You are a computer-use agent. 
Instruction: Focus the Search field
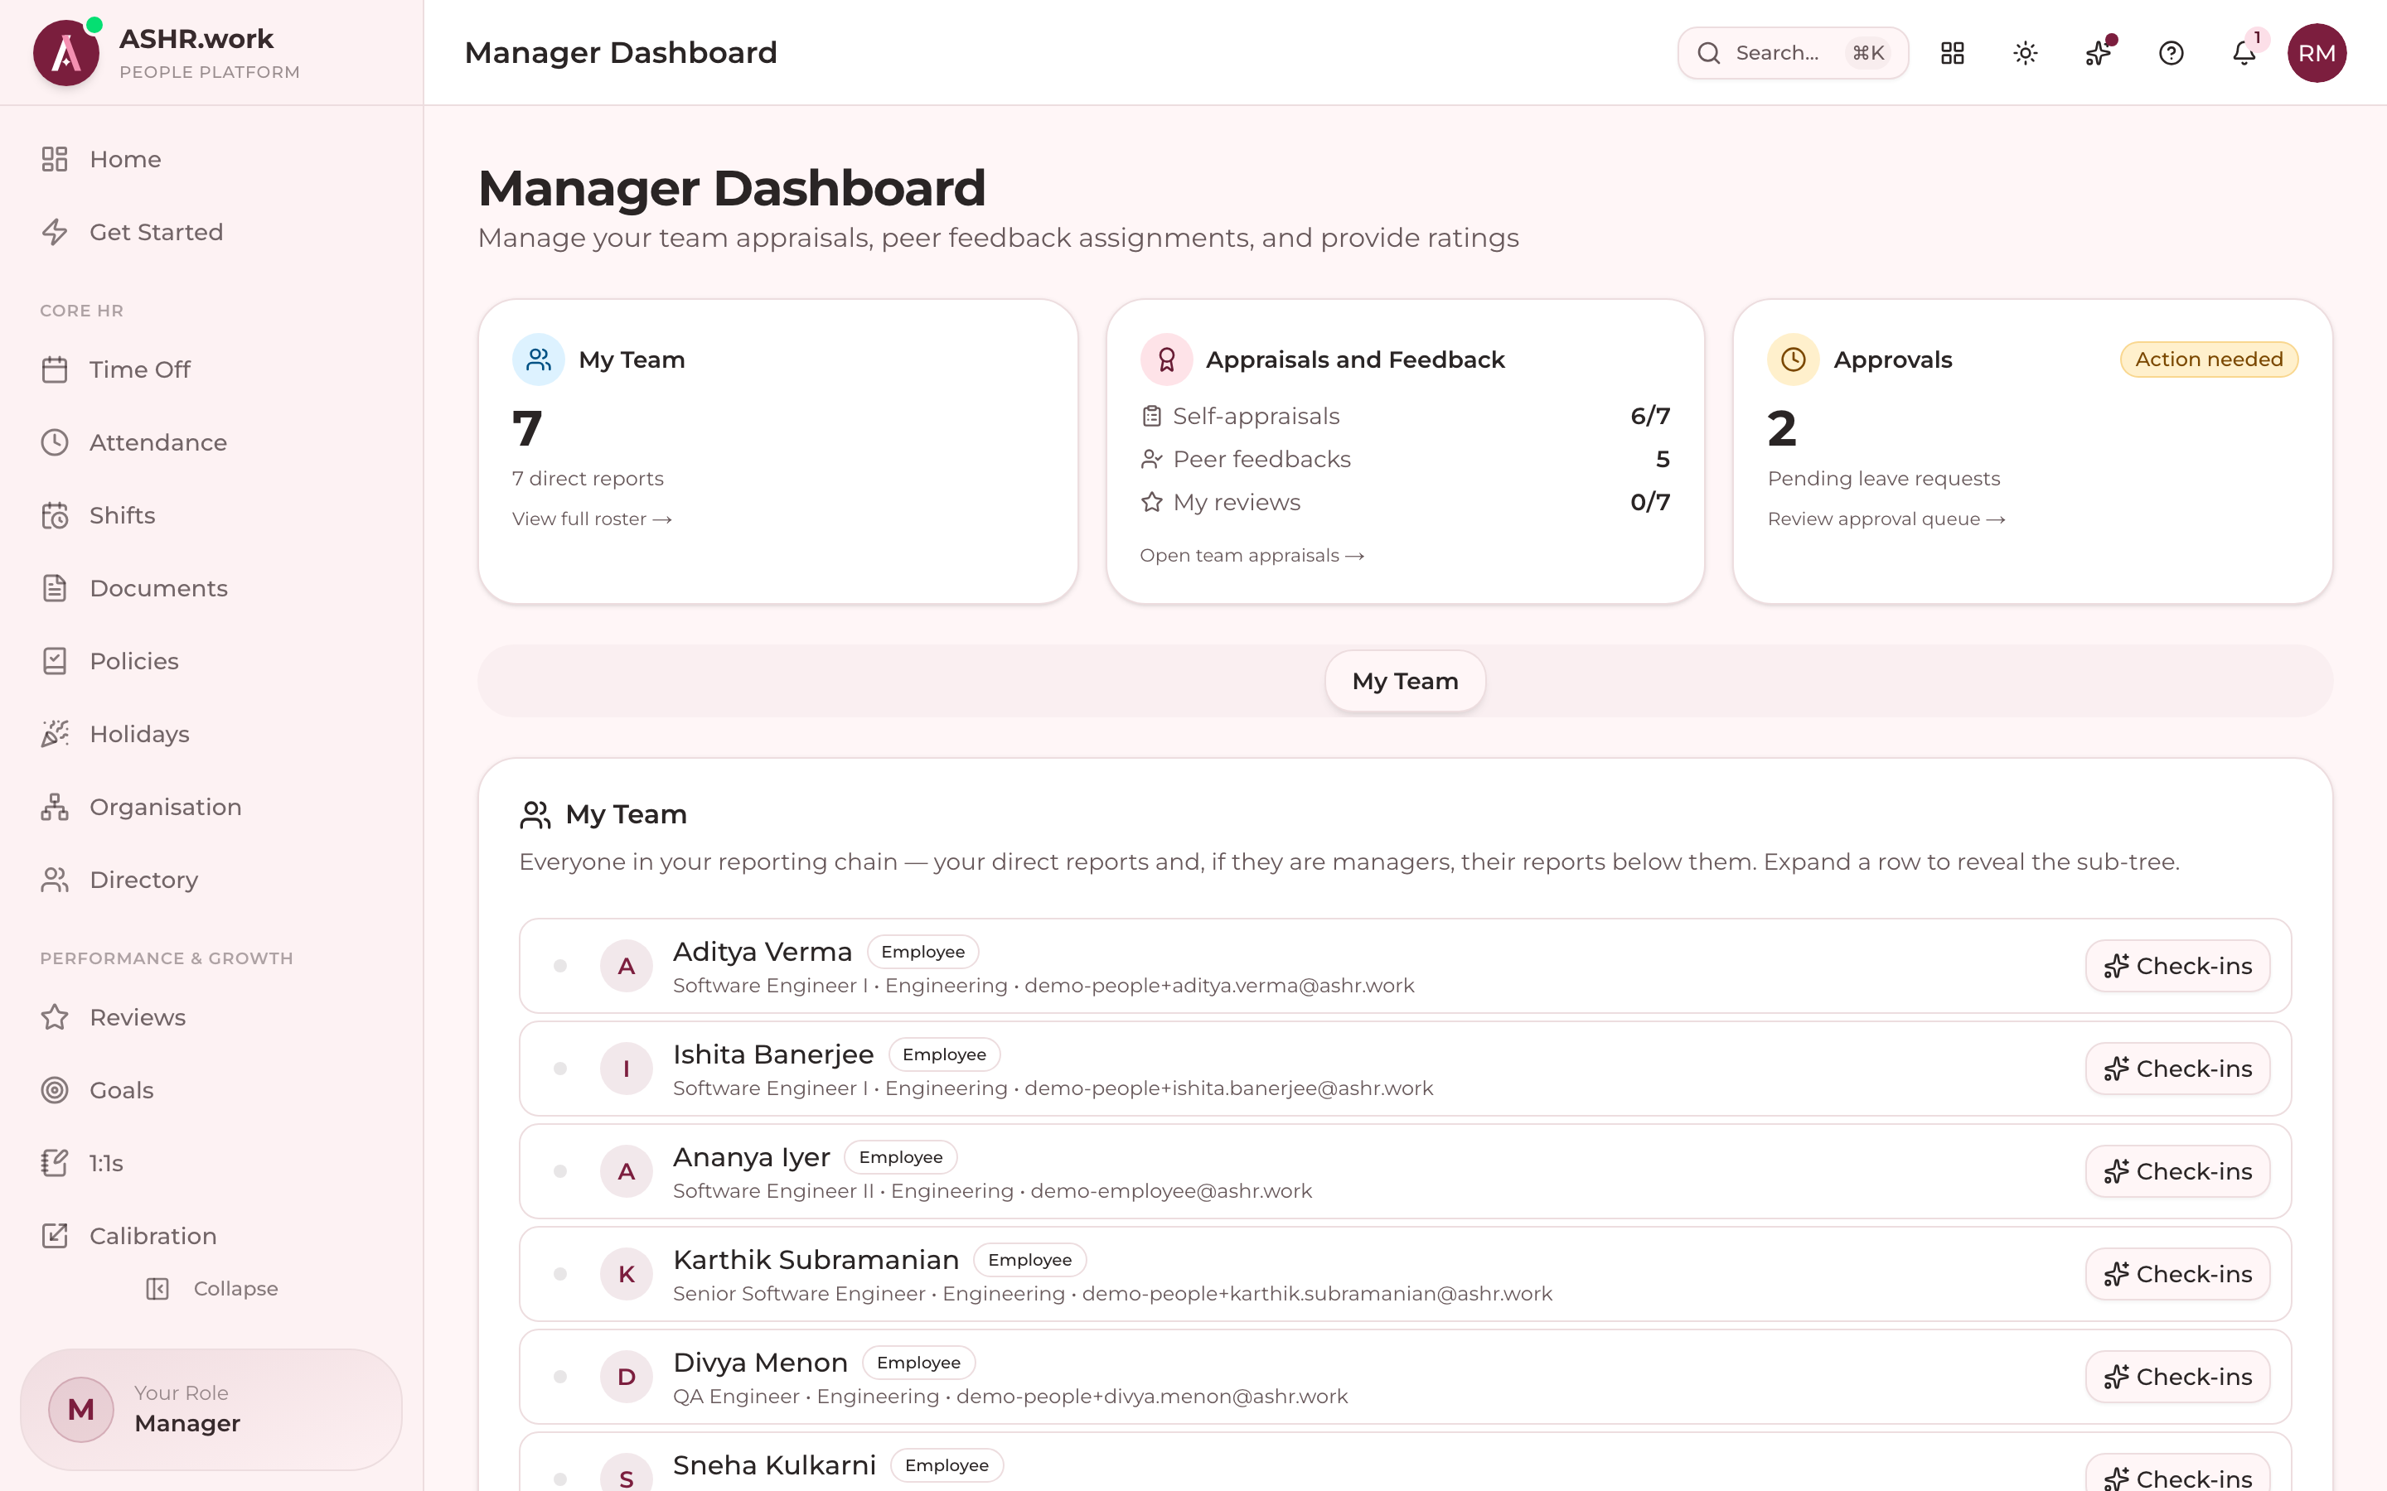tap(1792, 53)
